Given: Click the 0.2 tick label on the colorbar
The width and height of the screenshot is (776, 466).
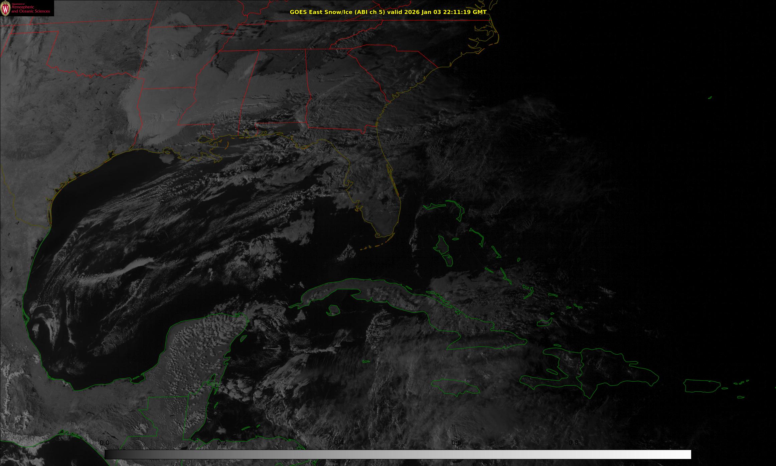Looking at the screenshot, I should coord(222,443).
